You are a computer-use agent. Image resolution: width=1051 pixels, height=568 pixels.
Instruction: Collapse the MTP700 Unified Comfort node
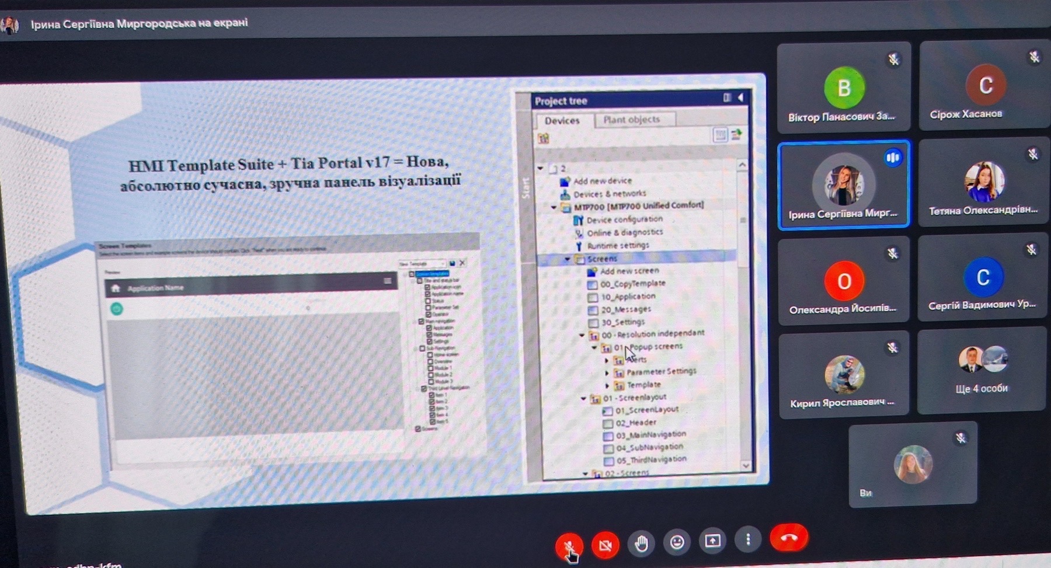tap(554, 207)
